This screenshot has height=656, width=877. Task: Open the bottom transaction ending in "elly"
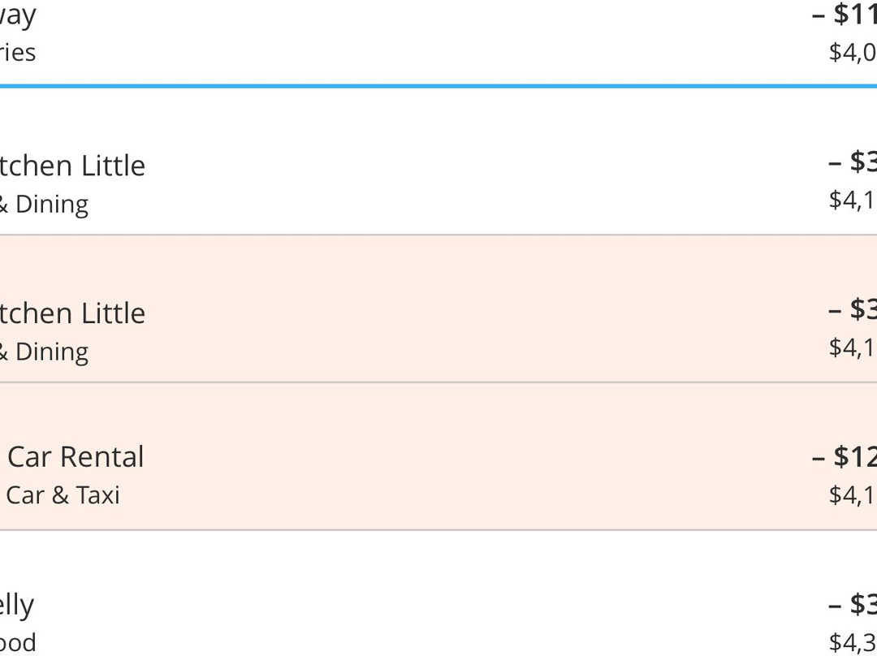click(x=17, y=605)
